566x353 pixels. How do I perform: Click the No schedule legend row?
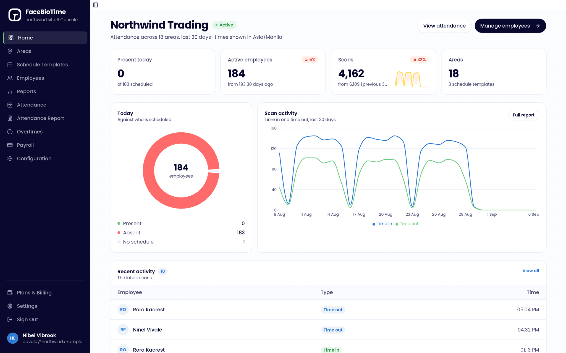(x=181, y=242)
